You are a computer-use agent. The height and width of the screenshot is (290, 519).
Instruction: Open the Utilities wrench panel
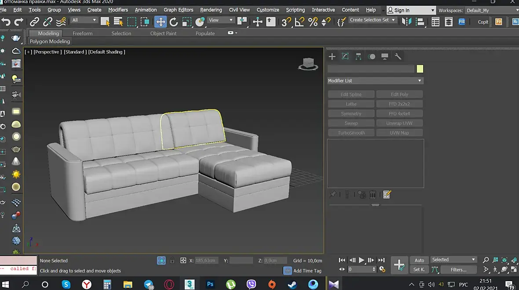(x=398, y=56)
